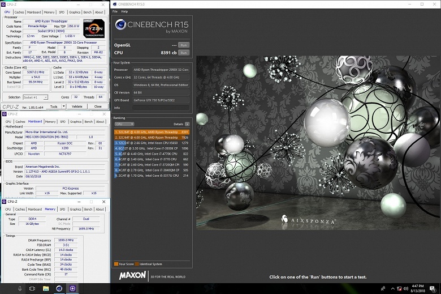
Task: Open the Bench tab in top CPU-Z window
Action: (x=88, y=12)
